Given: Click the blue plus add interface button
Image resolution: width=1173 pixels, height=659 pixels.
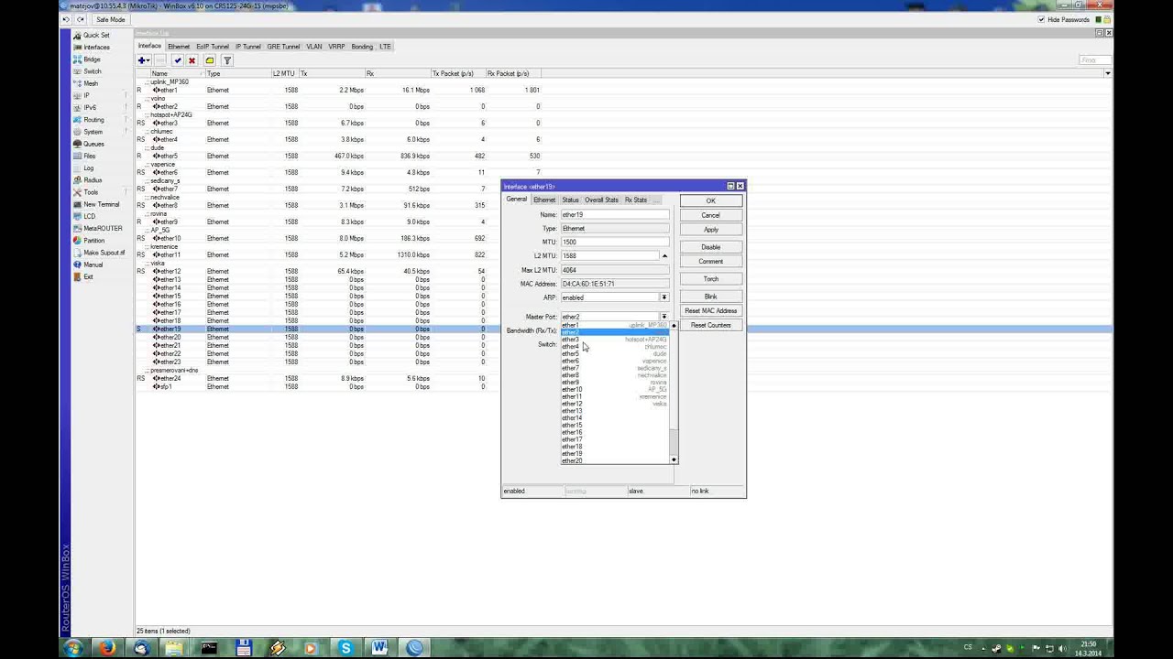Looking at the screenshot, I should coord(143,60).
